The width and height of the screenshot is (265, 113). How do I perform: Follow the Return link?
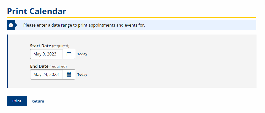pos(38,101)
